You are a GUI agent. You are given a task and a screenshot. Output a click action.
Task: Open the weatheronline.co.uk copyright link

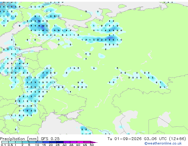[163, 143]
